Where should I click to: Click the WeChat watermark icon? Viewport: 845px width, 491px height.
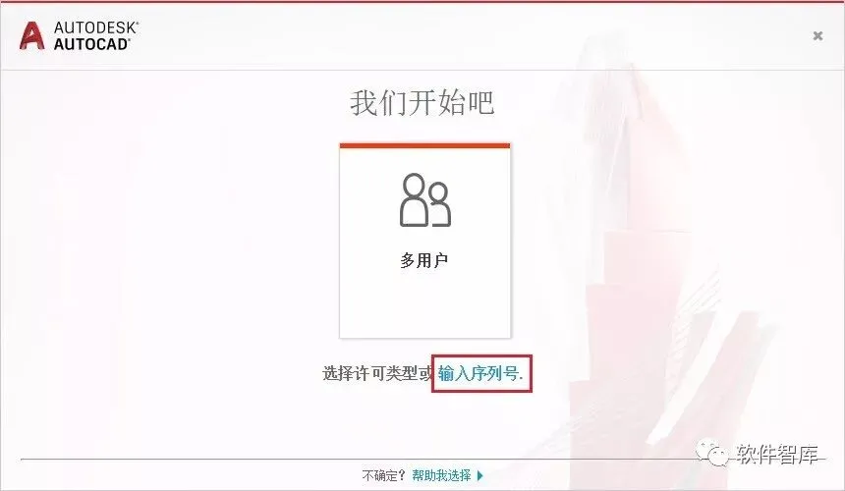point(712,453)
